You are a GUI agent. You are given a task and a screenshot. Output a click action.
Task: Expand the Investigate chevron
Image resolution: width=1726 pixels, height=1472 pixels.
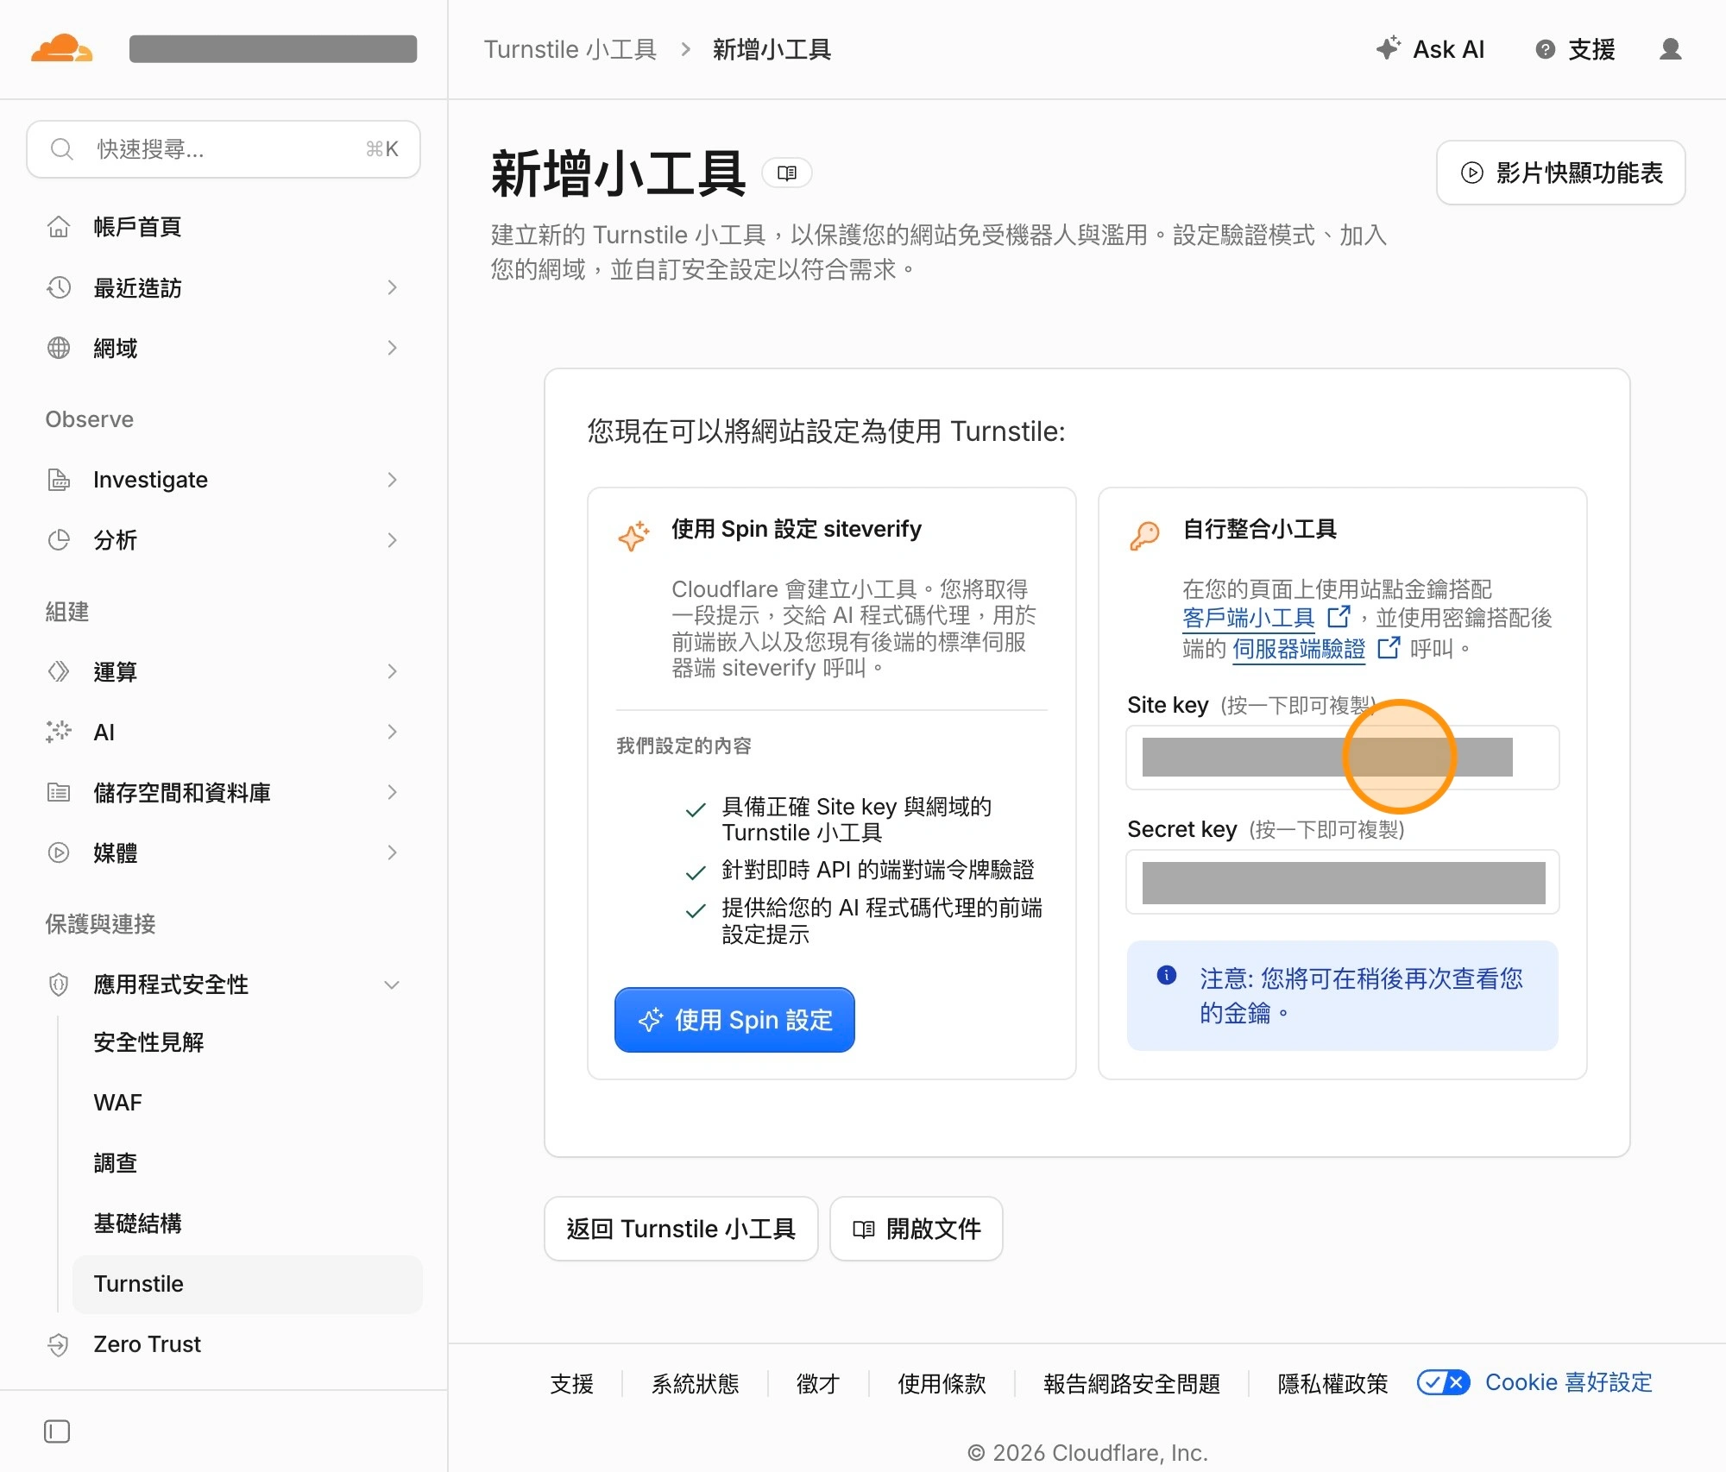(392, 480)
